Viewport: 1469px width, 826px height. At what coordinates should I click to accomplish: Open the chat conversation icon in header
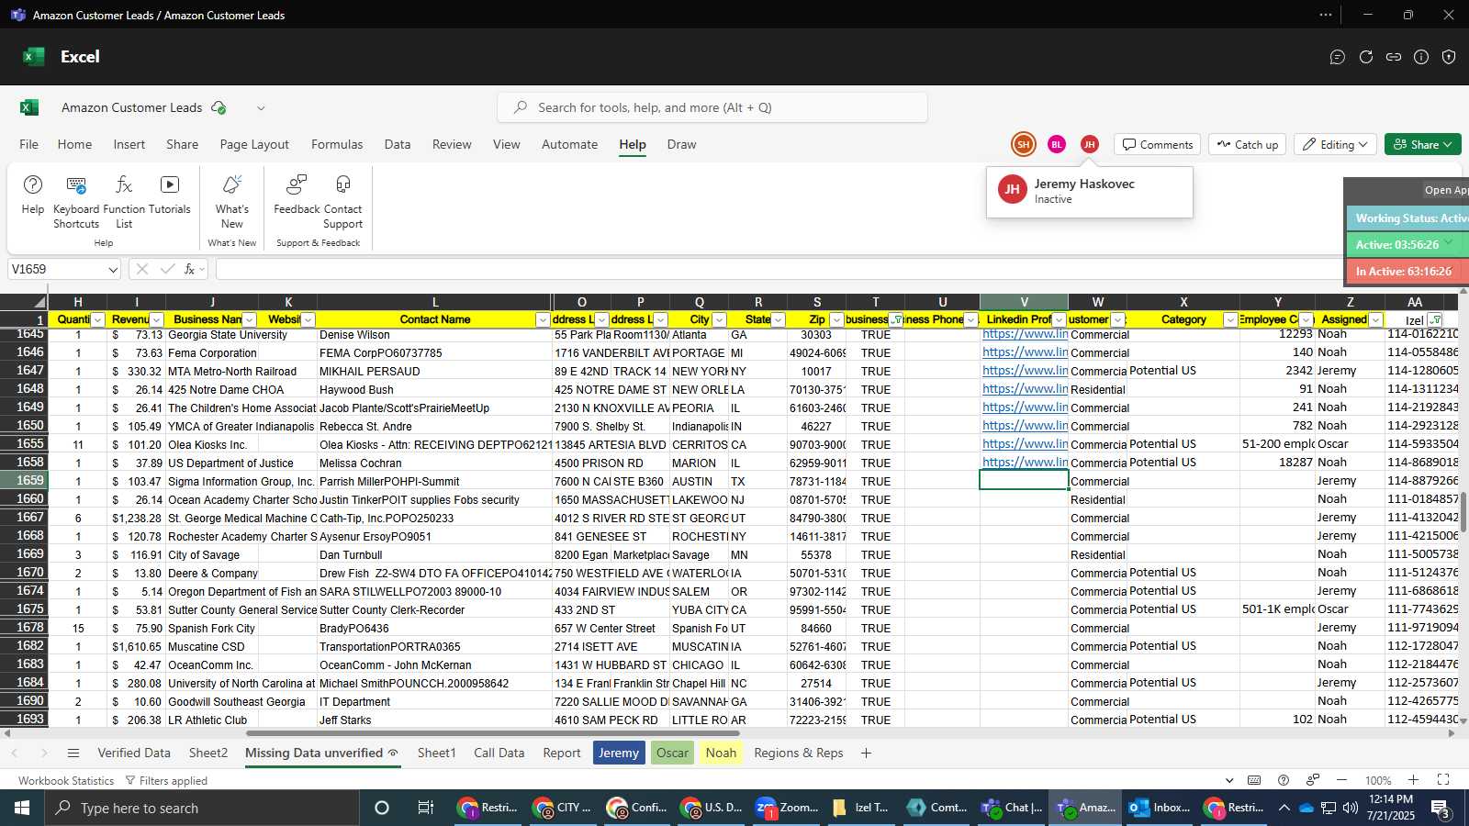click(x=1338, y=57)
